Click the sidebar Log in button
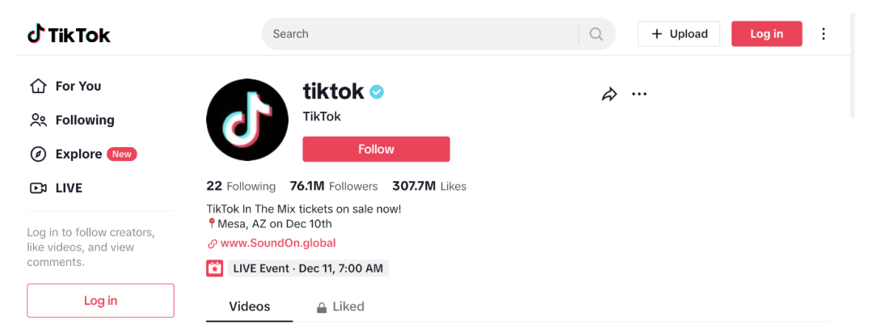873x325 pixels. point(100,301)
